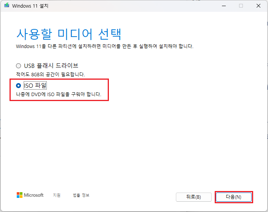Click the text '나중에 DVD에 ISO 파일을 구워야 합니다.'

59,94
